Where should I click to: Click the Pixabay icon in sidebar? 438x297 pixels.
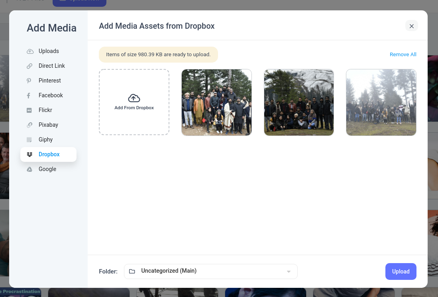29,125
